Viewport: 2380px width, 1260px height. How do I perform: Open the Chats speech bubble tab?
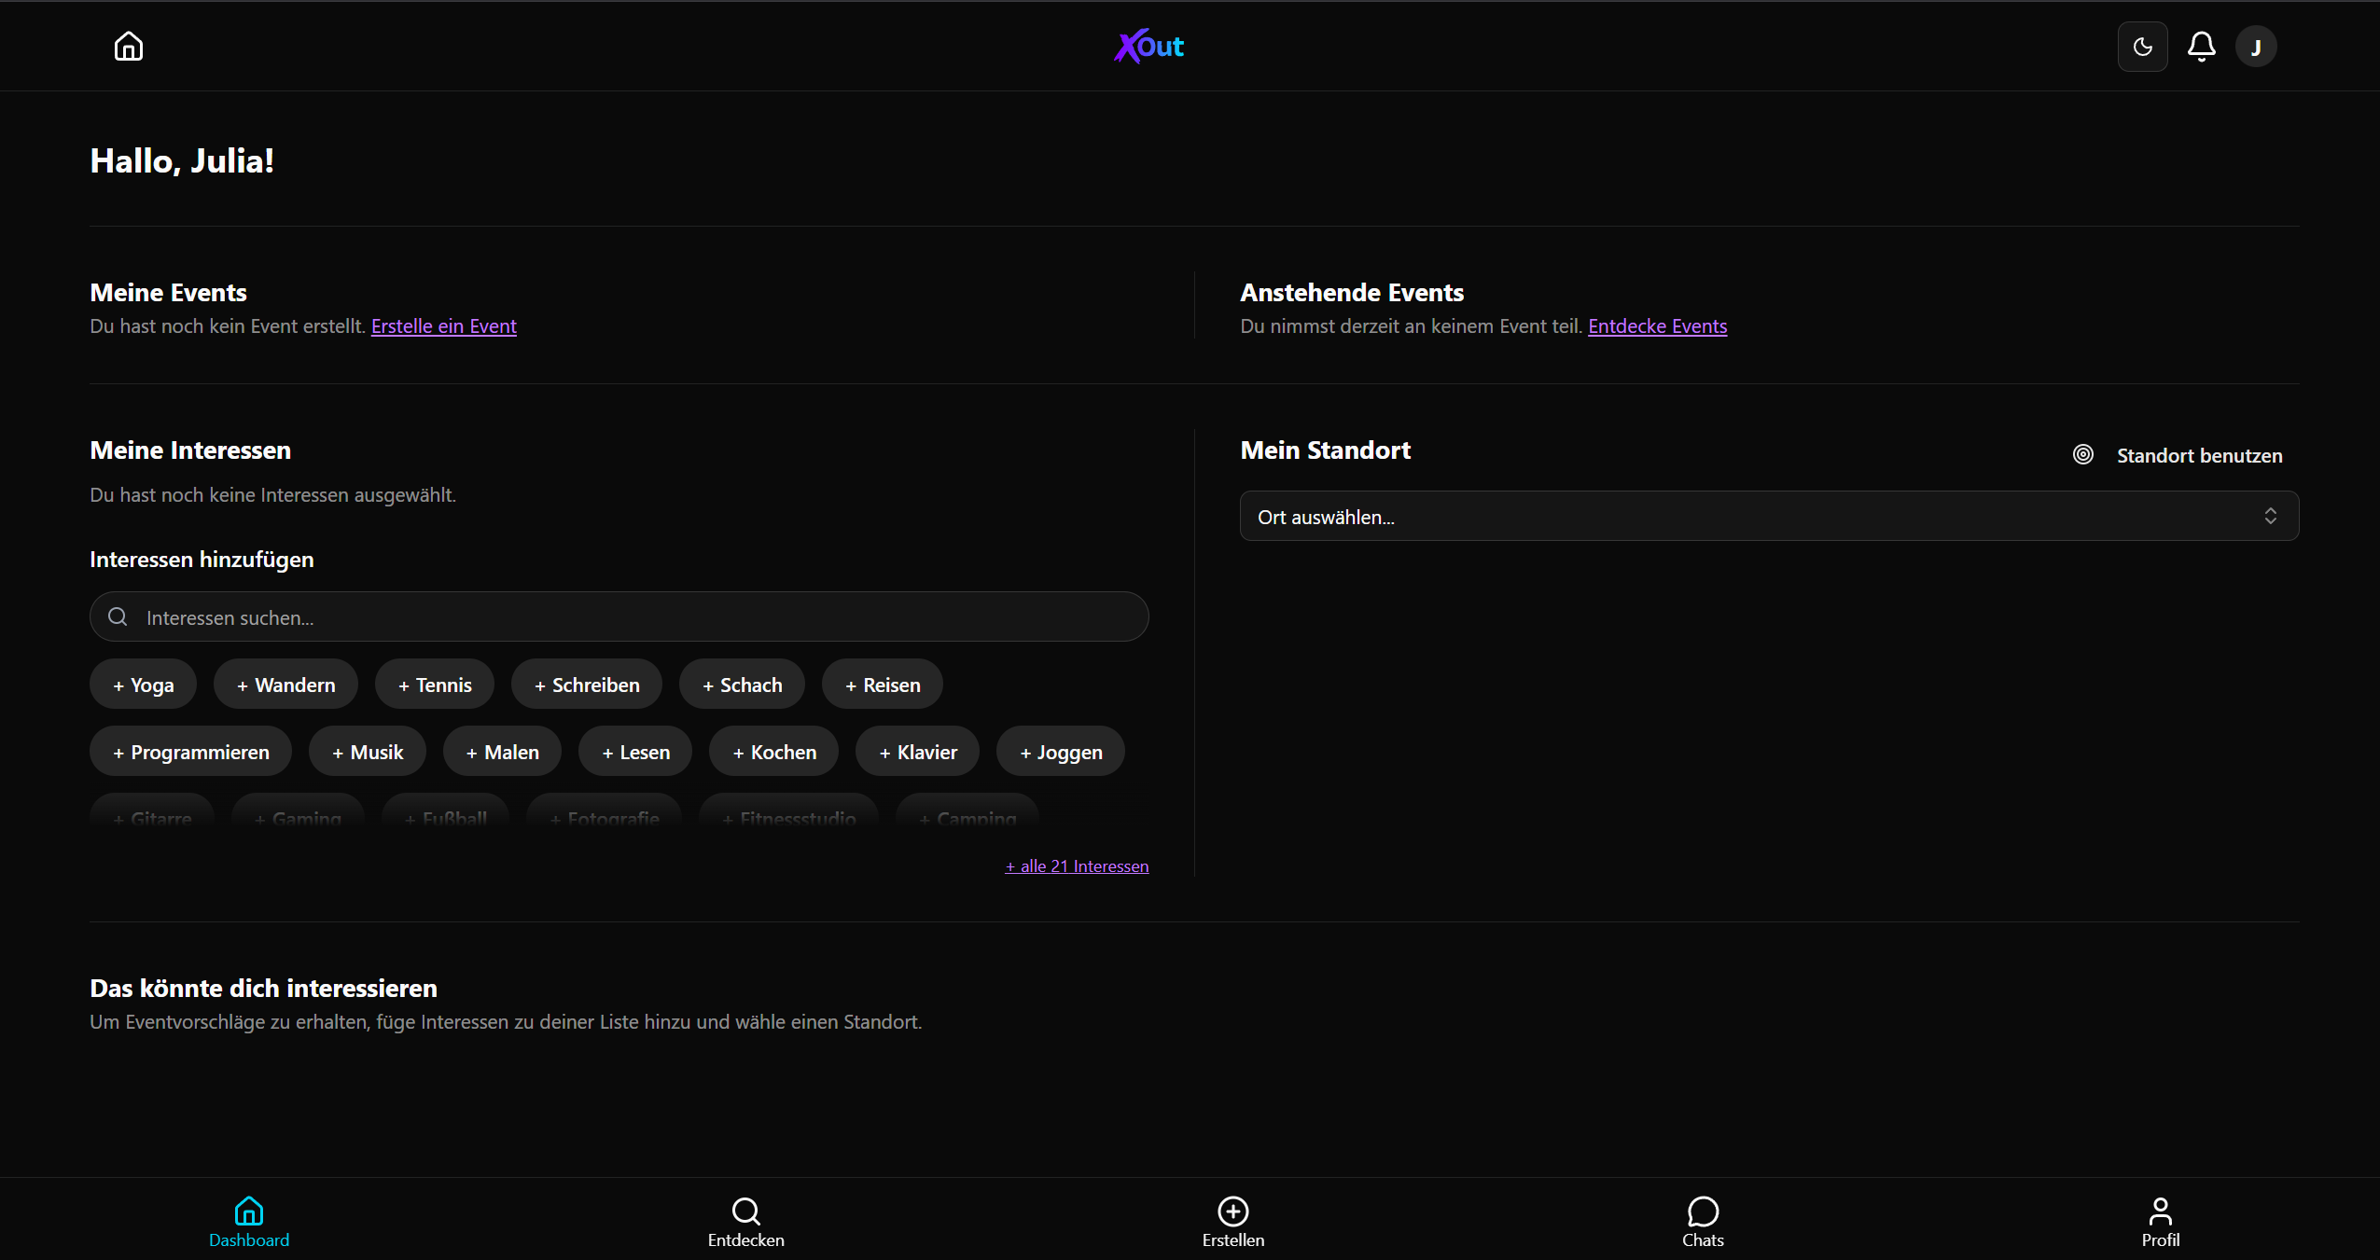click(x=1702, y=1221)
